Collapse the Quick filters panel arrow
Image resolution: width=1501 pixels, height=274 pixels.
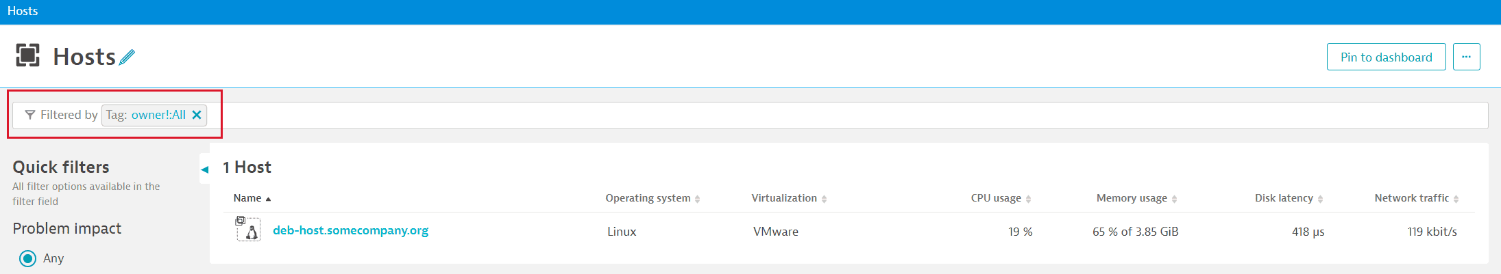tap(204, 169)
